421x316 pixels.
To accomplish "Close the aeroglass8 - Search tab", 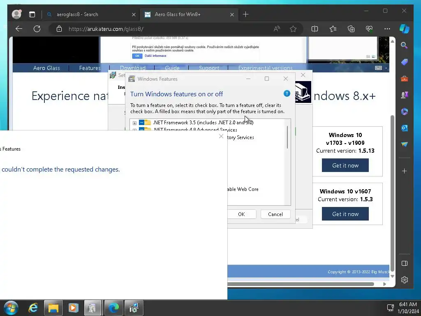I will pos(134,14).
